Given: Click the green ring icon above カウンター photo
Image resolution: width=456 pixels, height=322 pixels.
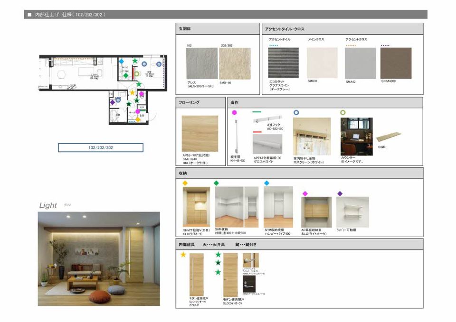Looking at the screenshot, I should (343, 113).
